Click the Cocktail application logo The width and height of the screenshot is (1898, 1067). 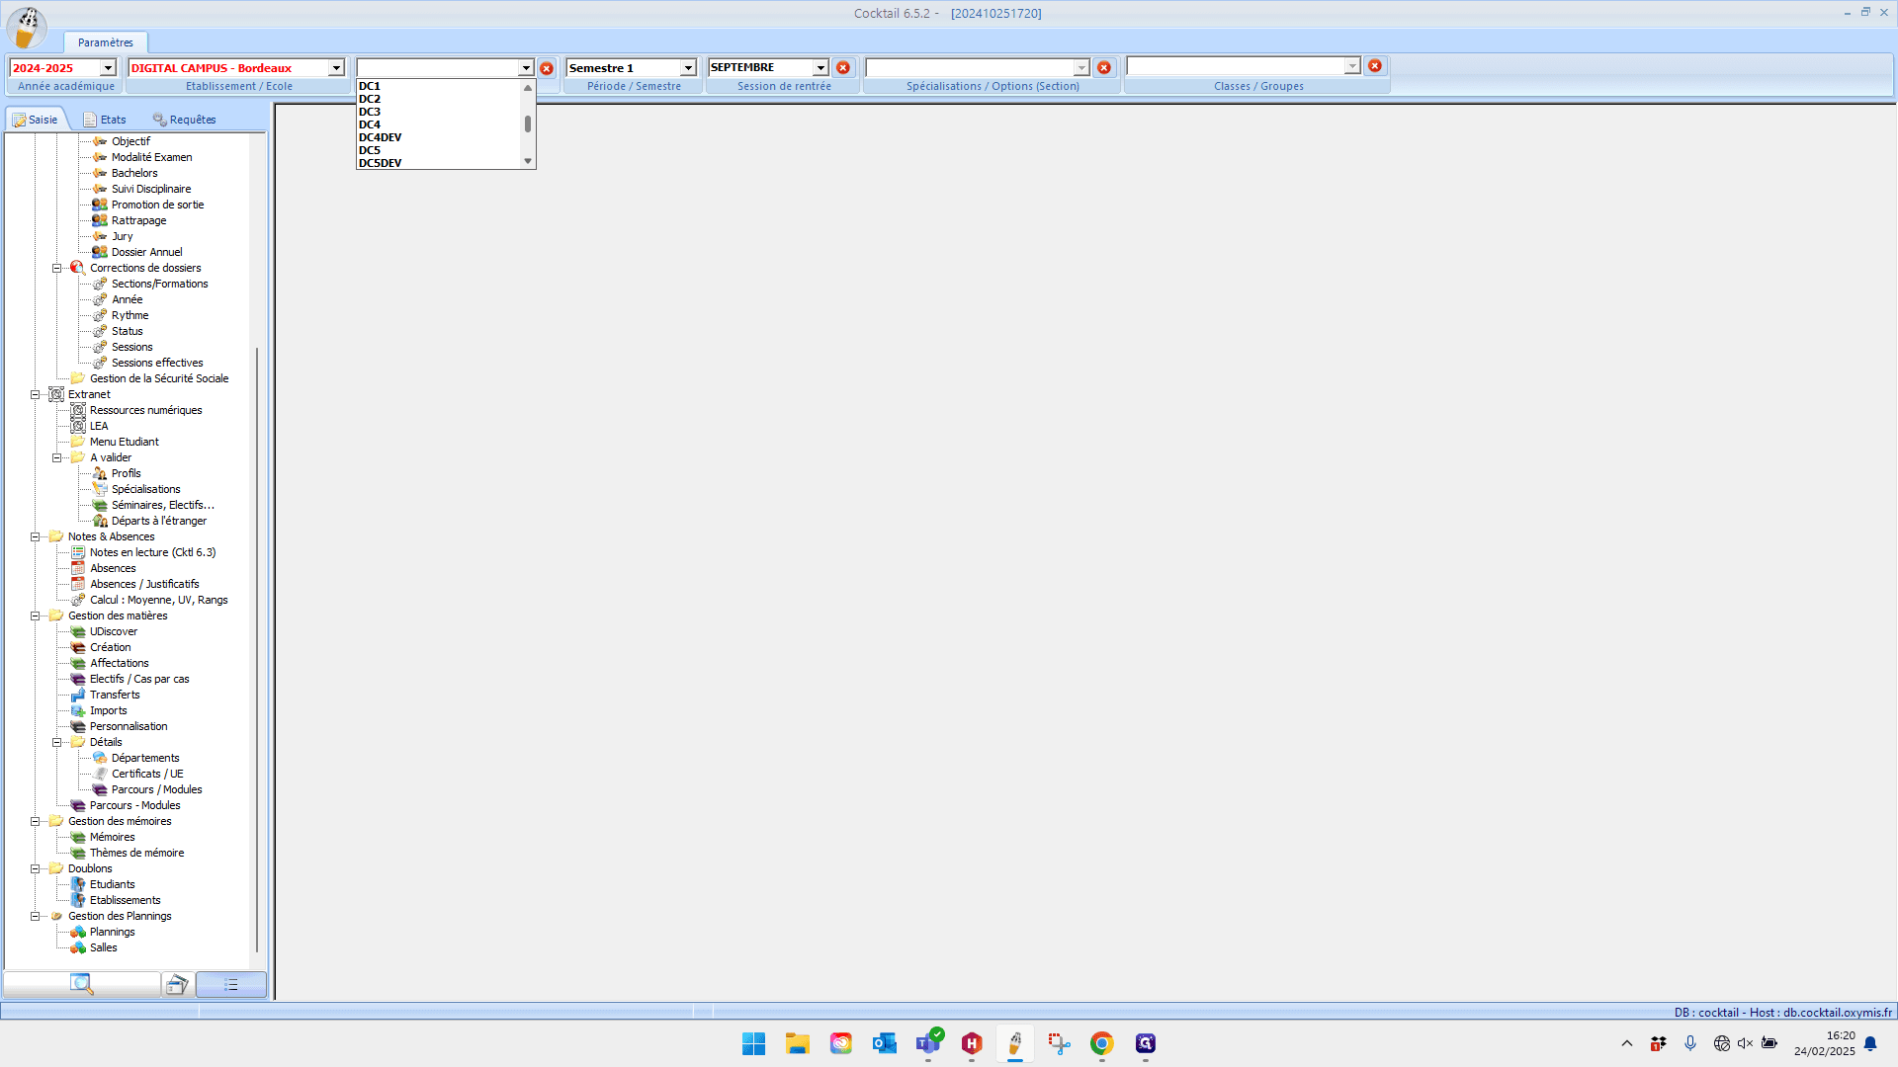click(27, 28)
